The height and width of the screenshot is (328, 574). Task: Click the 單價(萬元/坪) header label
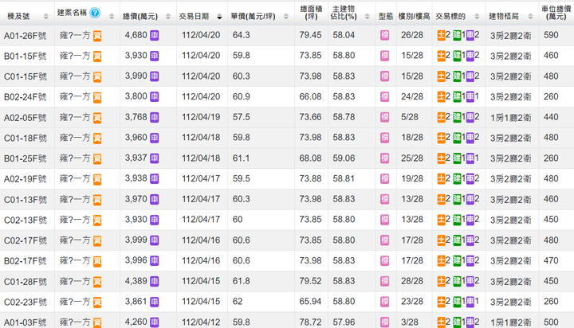click(253, 17)
